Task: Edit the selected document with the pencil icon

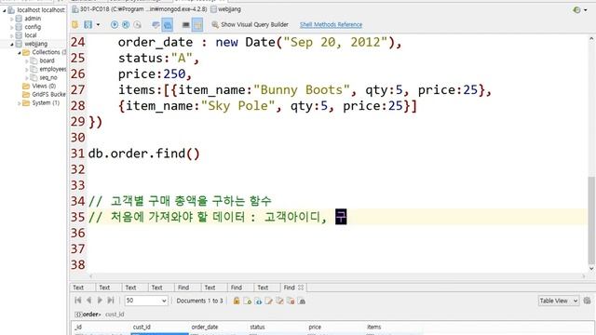Action: (269, 301)
